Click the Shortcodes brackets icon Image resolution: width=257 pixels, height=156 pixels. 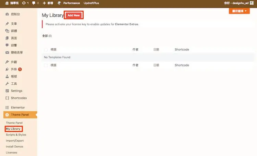(x=7, y=98)
